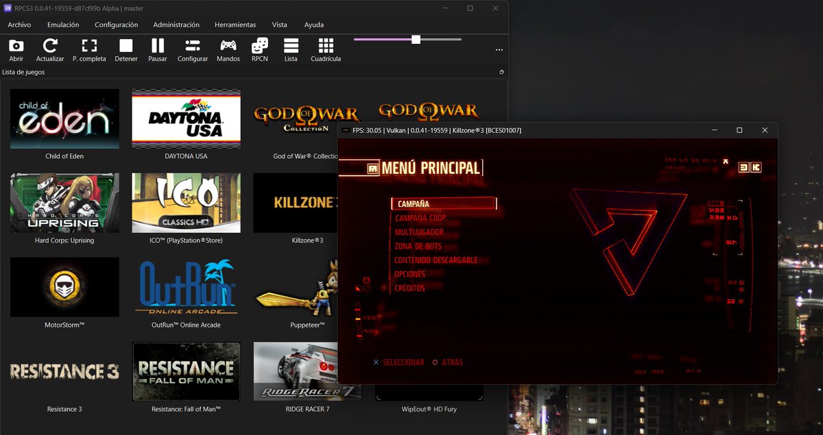This screenshot has height=435, width=823.
Task: Click the Child of Eden title label
Action: click(64, 156)
